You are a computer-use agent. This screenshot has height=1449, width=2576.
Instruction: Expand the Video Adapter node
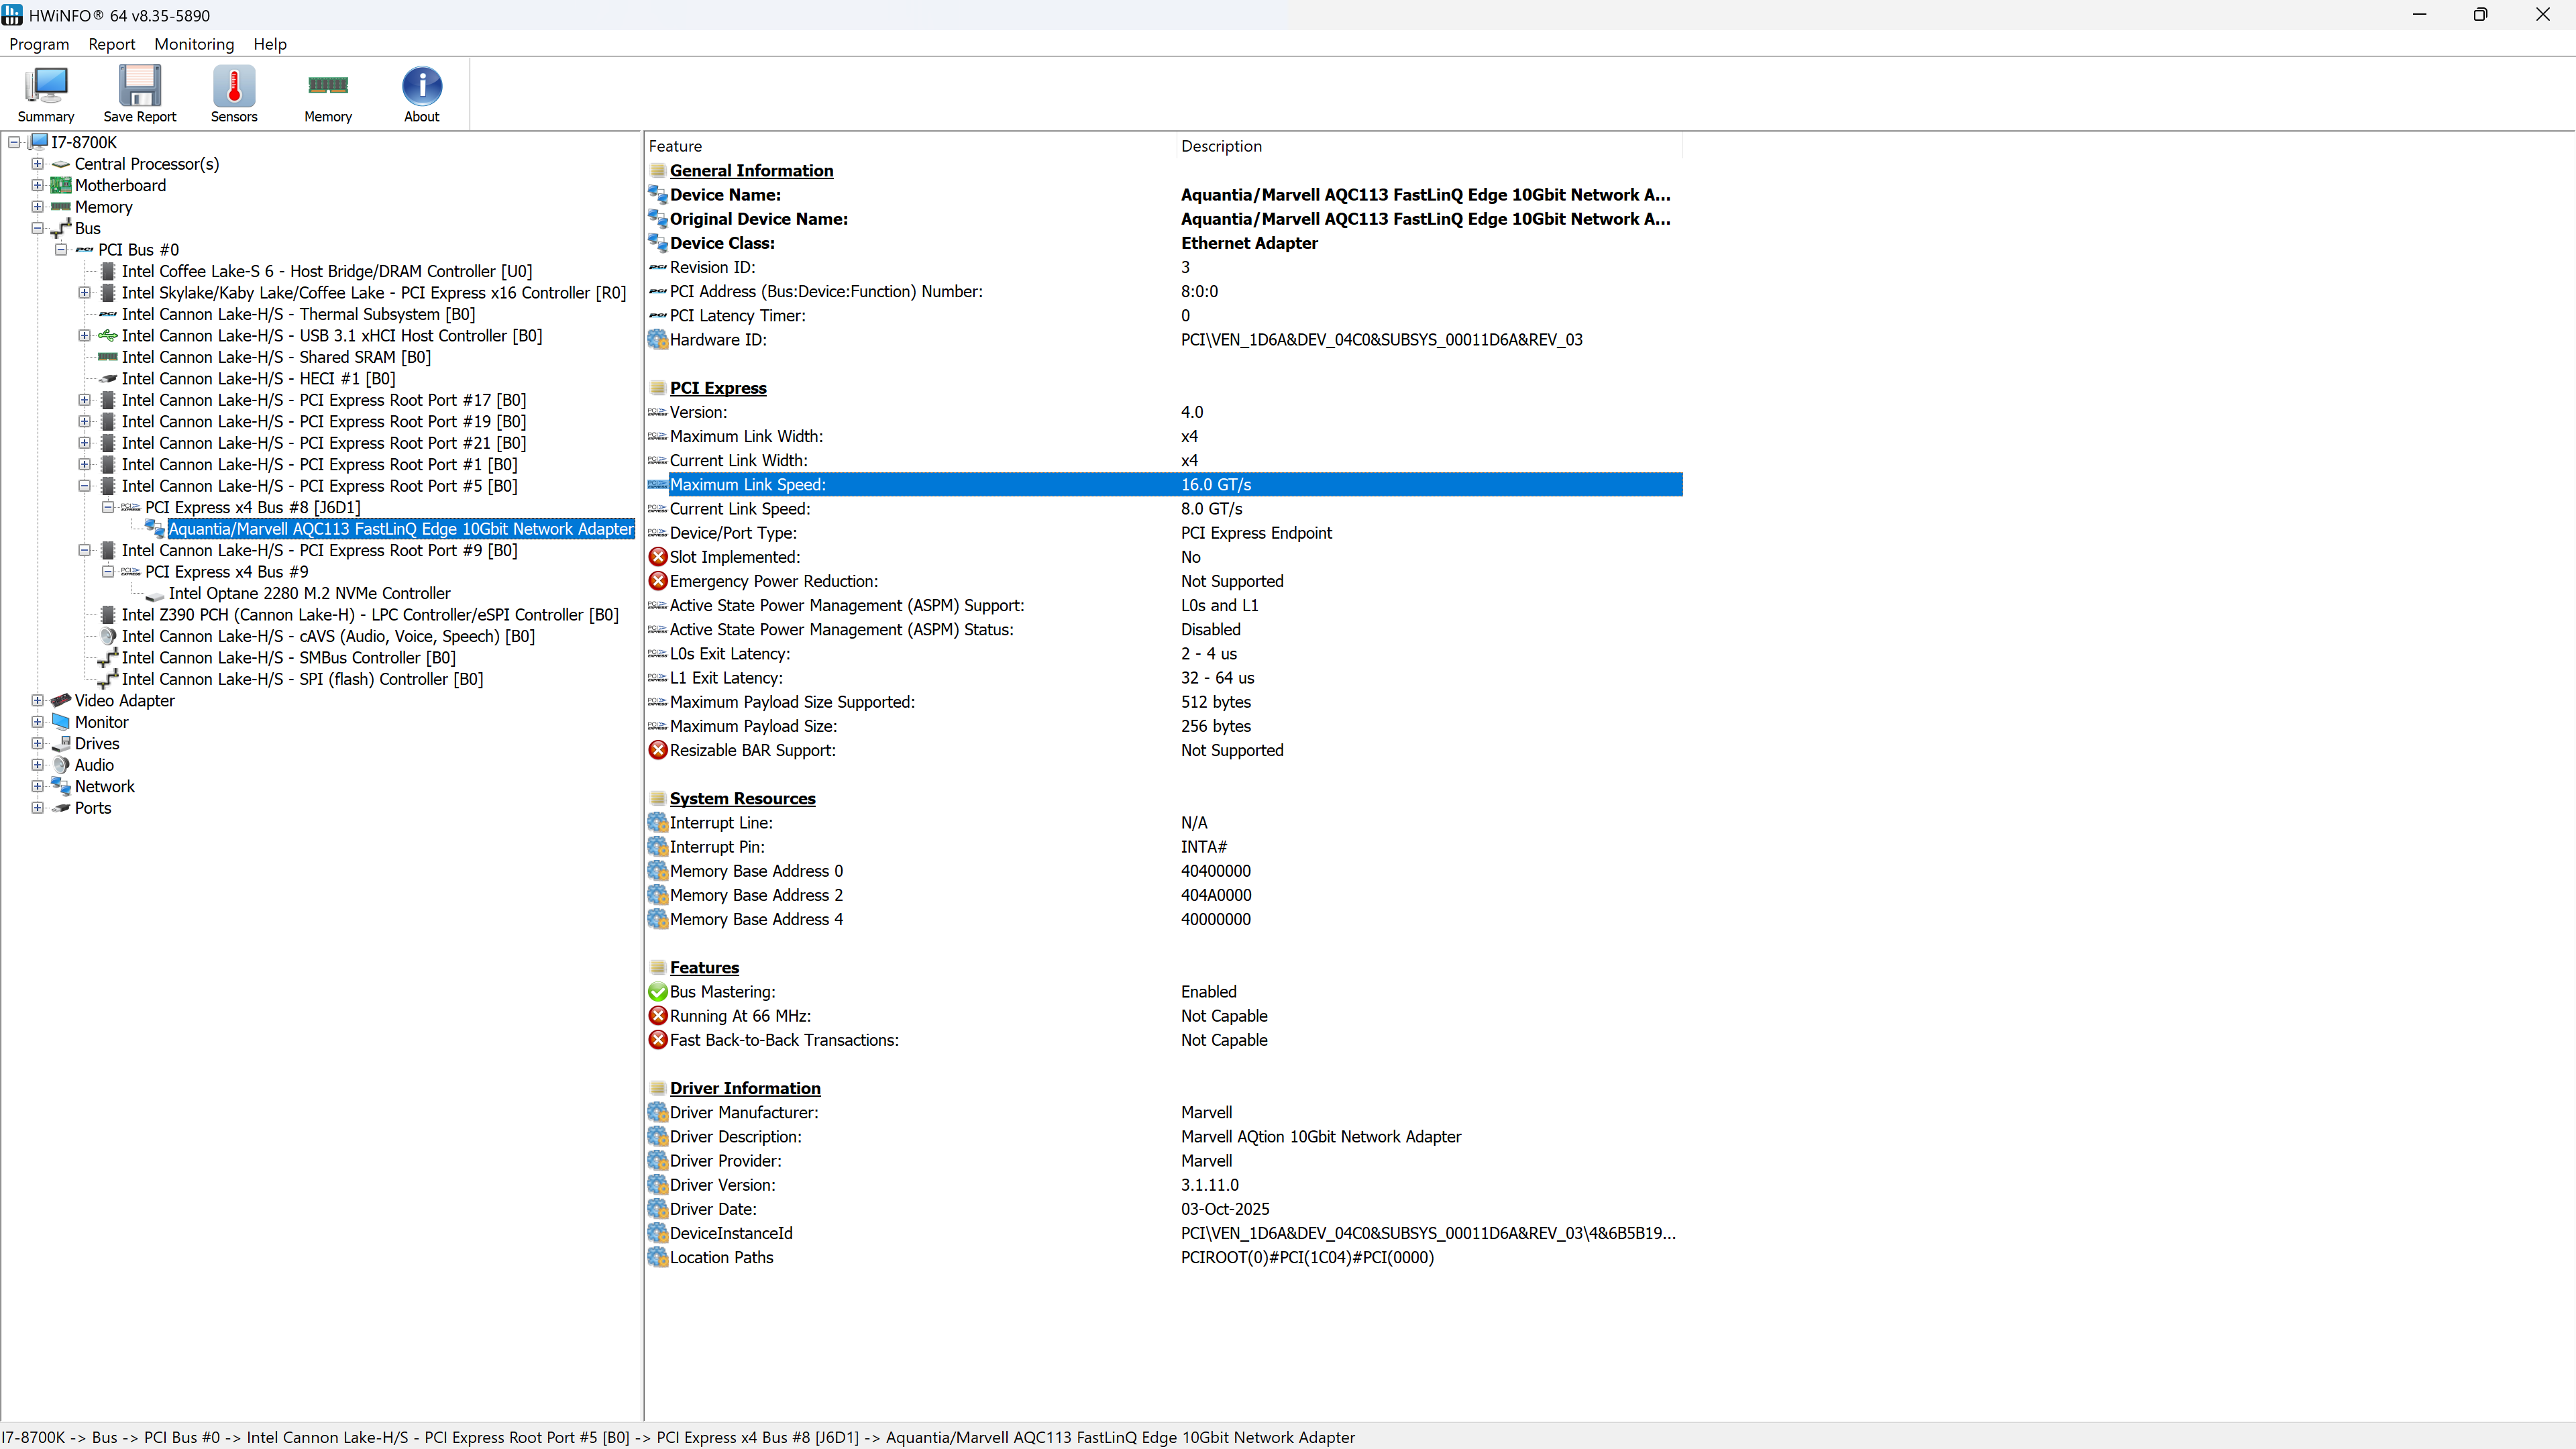[37, 701]
